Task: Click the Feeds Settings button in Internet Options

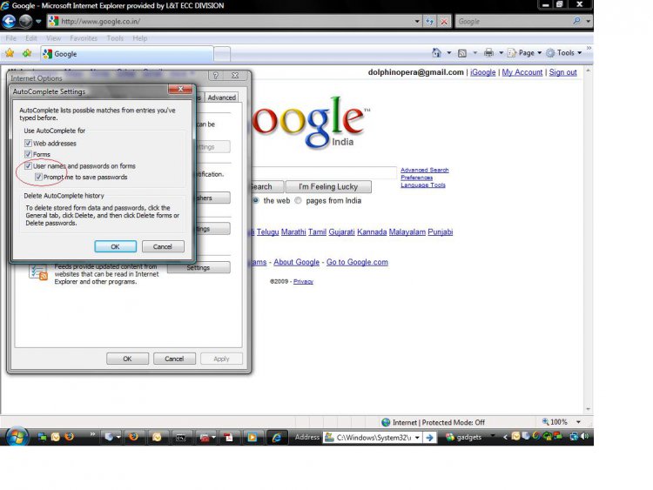Action: [199, 268]
